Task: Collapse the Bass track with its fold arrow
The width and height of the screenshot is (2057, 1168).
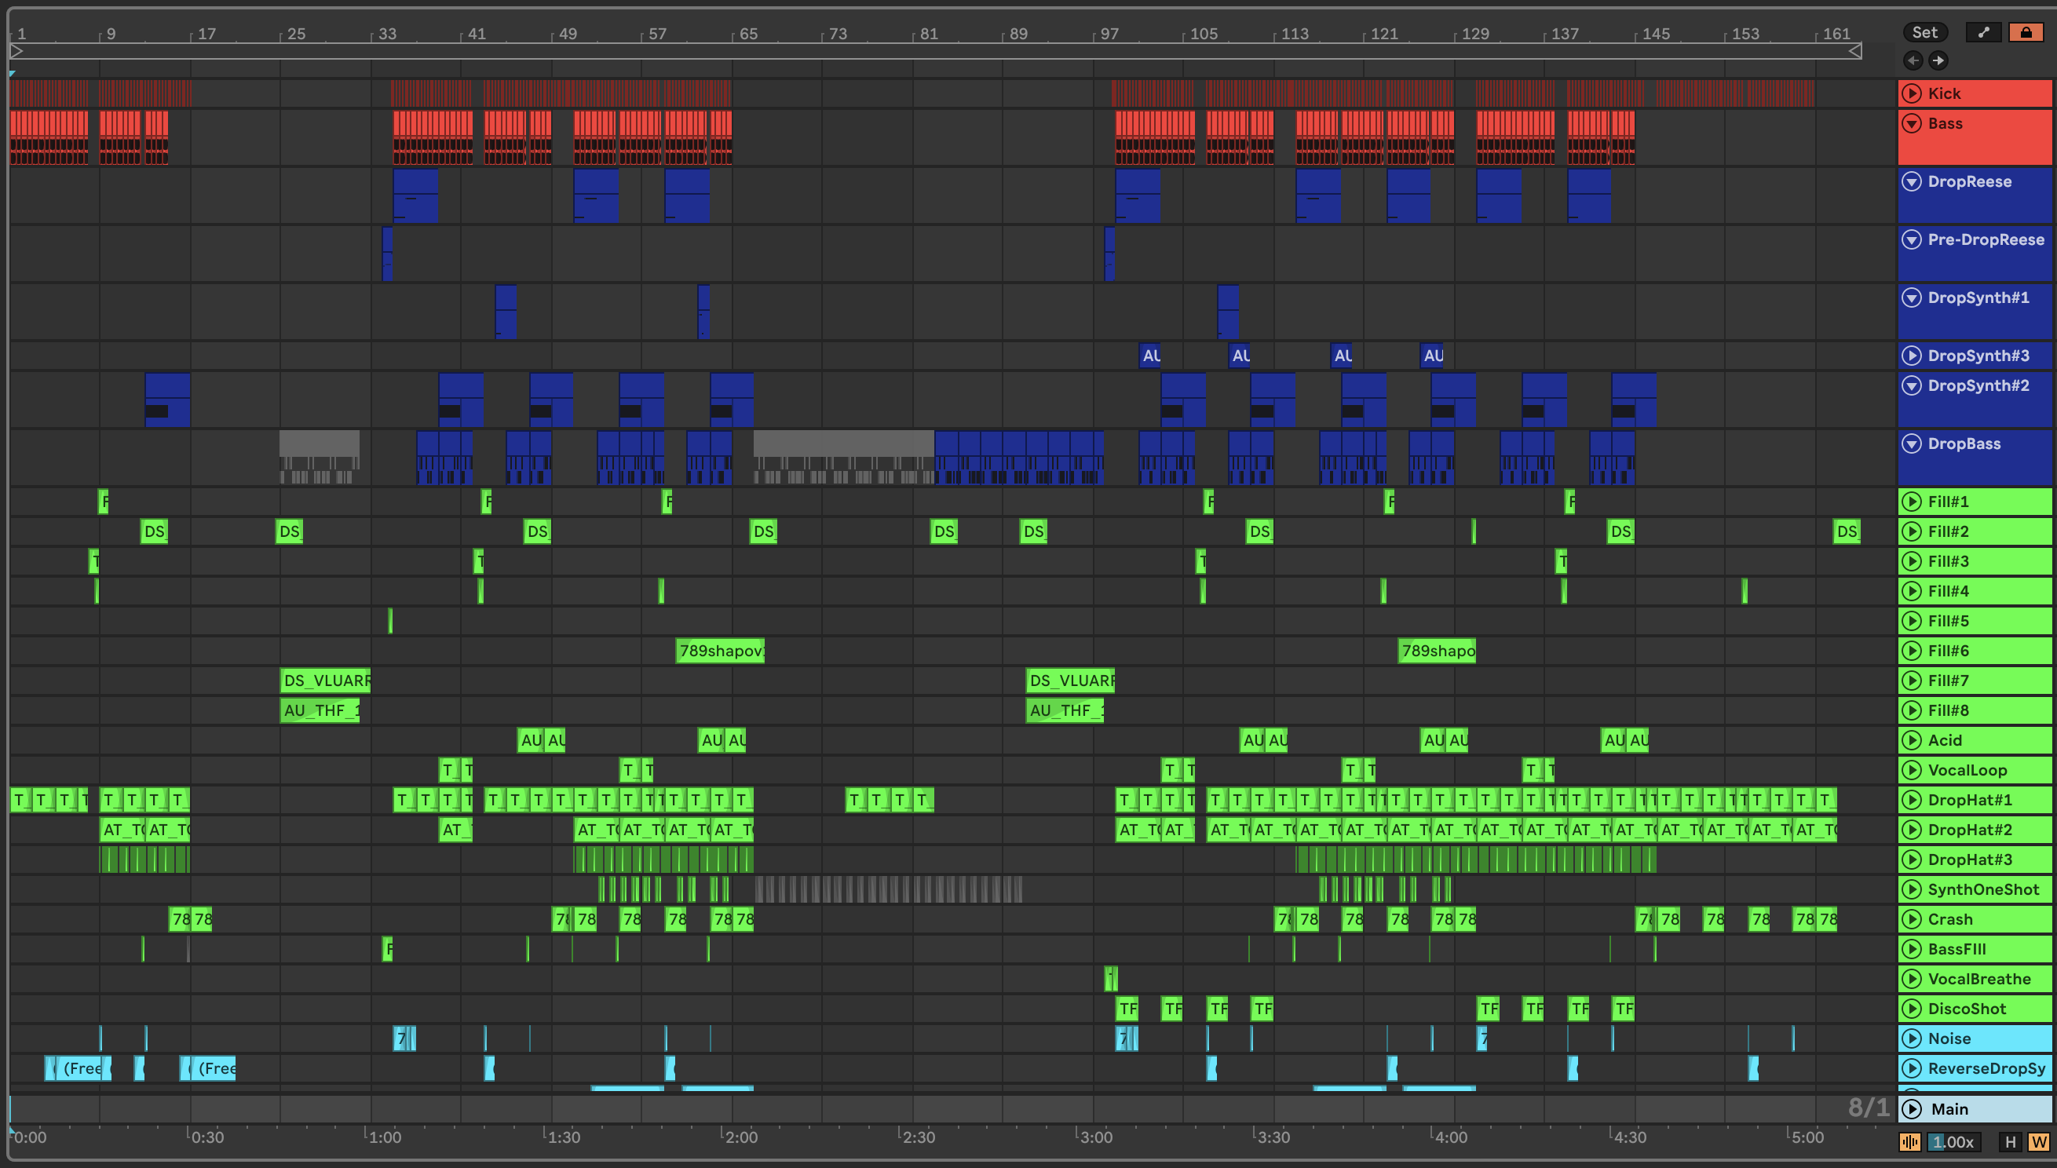Action: (1913, 123)
